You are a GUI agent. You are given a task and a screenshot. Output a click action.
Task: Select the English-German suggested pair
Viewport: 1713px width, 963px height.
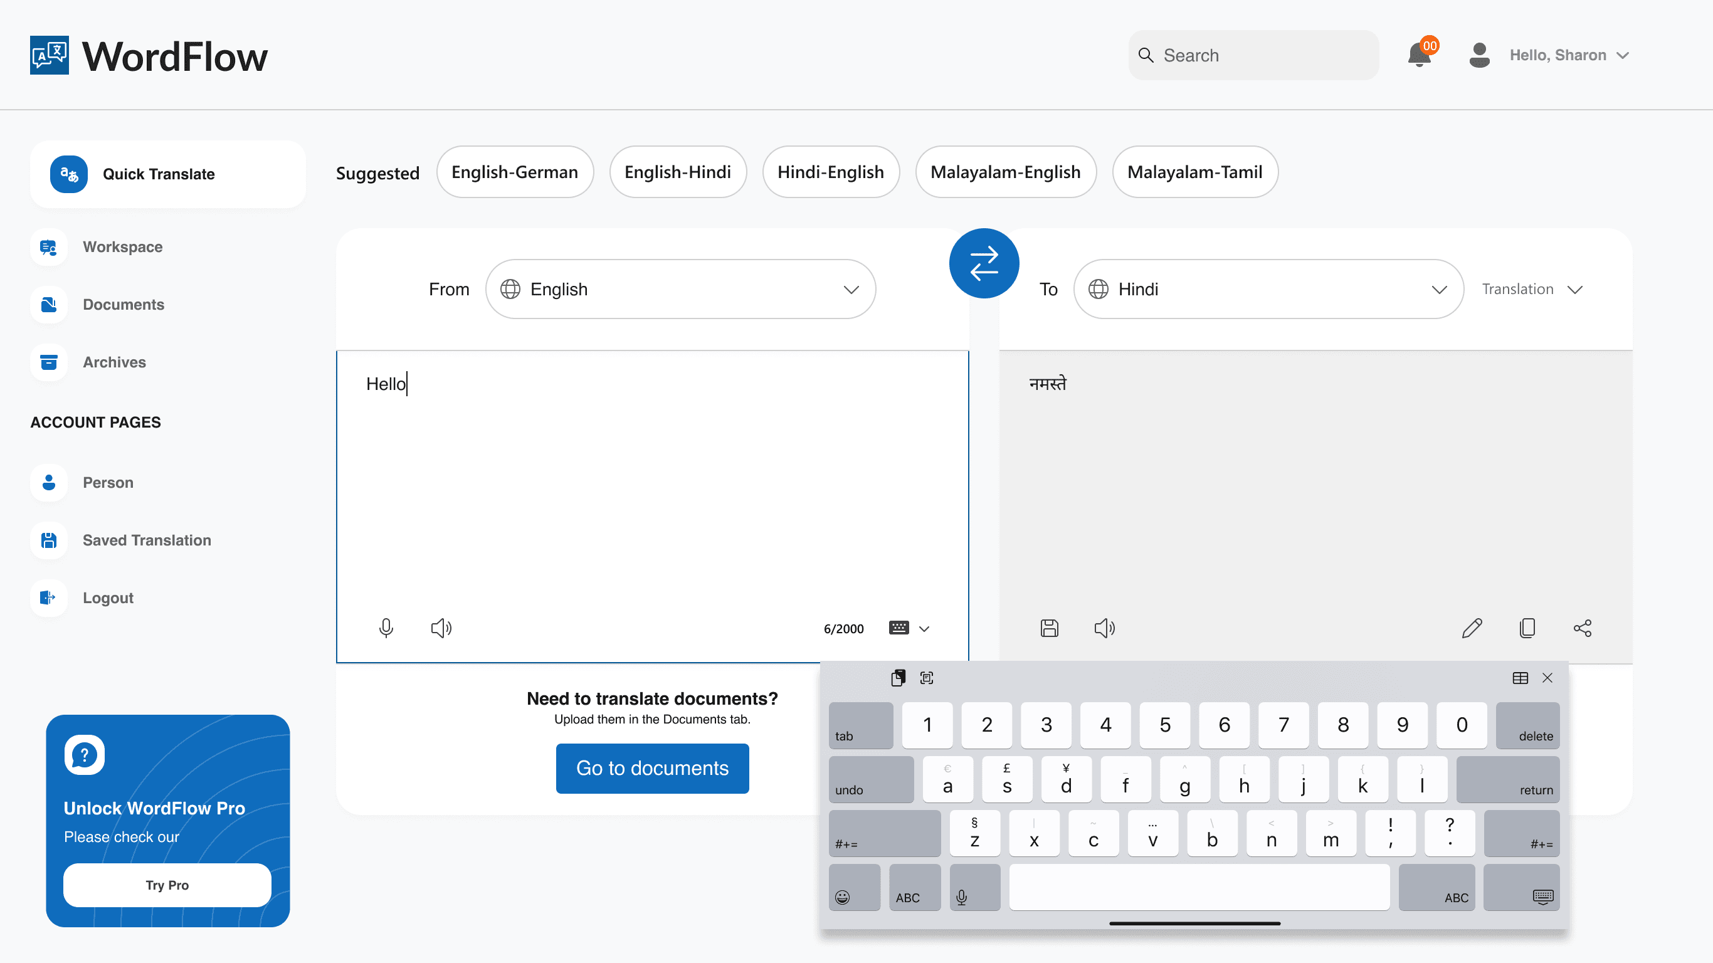(x=515, y=172)
